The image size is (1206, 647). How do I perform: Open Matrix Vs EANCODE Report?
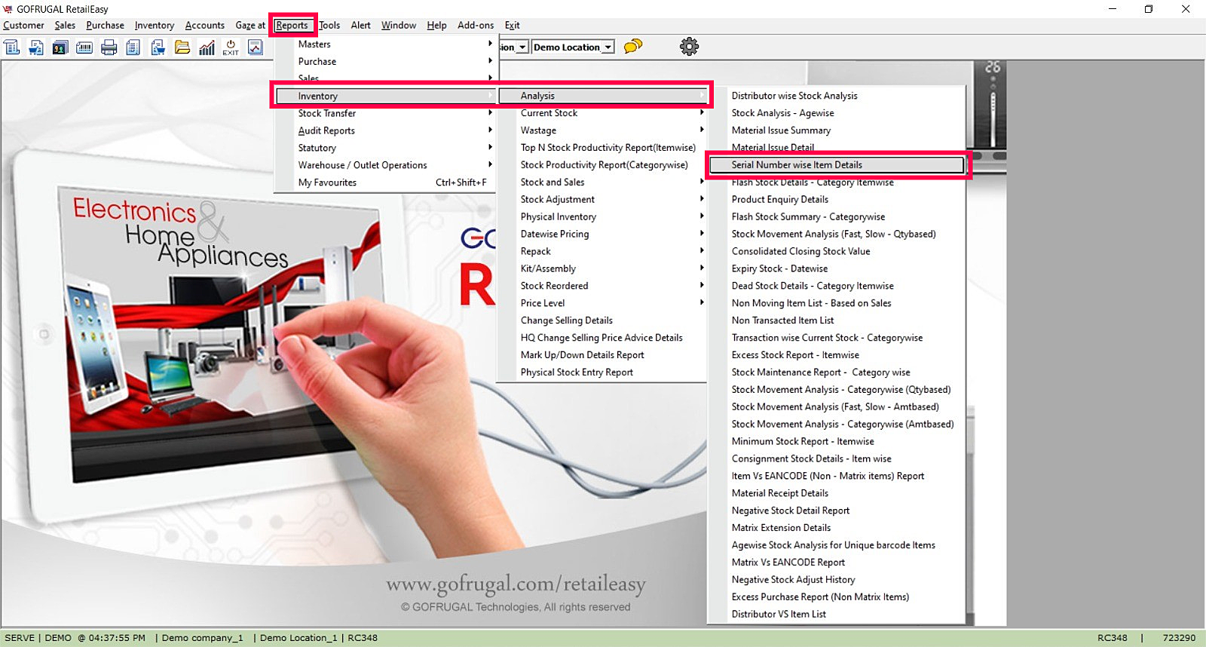click(837, 563)
